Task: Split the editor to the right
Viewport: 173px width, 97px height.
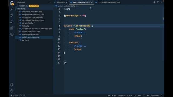Action: [158, 2]
